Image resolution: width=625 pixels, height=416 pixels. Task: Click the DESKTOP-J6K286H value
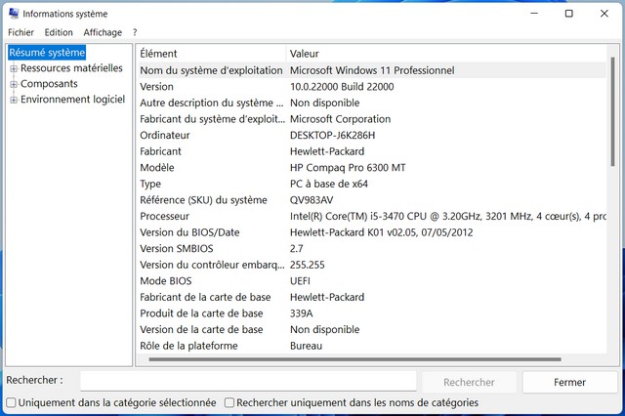pyautogui.click(x=332, y=135)
